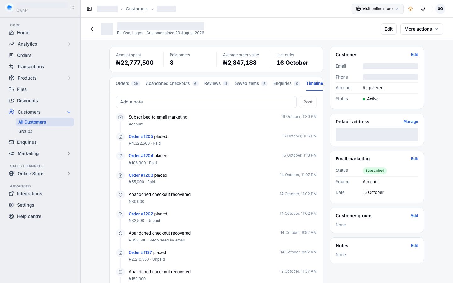The height and width of the screenshot is (283, 453).
Task: Expand the Marketing submenu
Action: [69, 153]
